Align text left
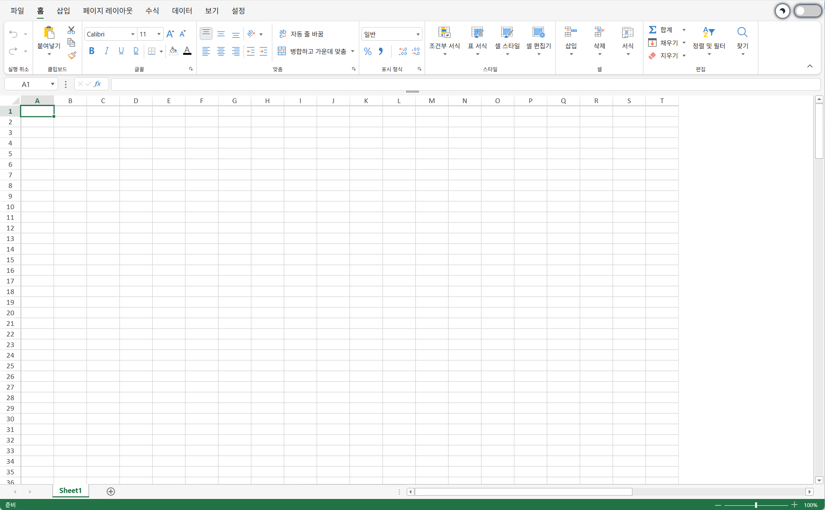The image size is (825, 510). (206, 51)
